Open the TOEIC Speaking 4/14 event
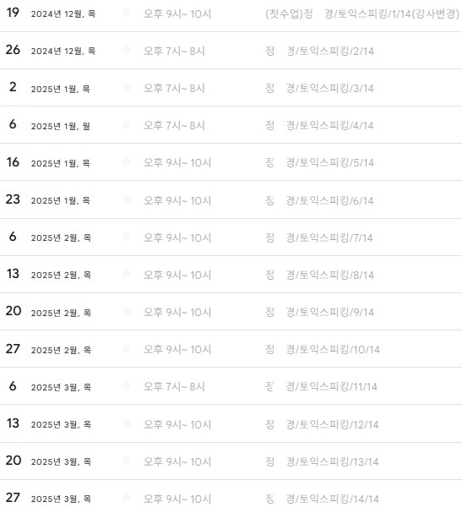 (319, 125)
